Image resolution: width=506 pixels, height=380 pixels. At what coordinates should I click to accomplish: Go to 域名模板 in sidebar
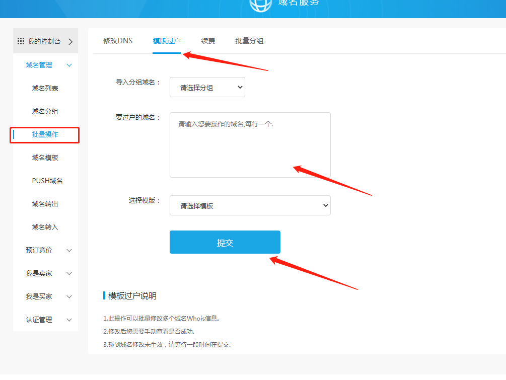coord(45,158)
